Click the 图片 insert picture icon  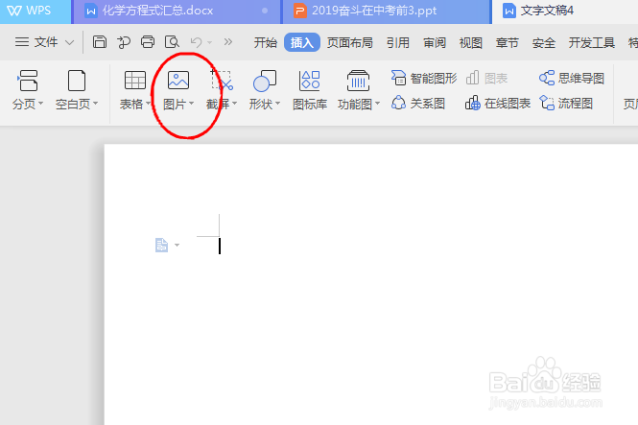pos(178,81)
